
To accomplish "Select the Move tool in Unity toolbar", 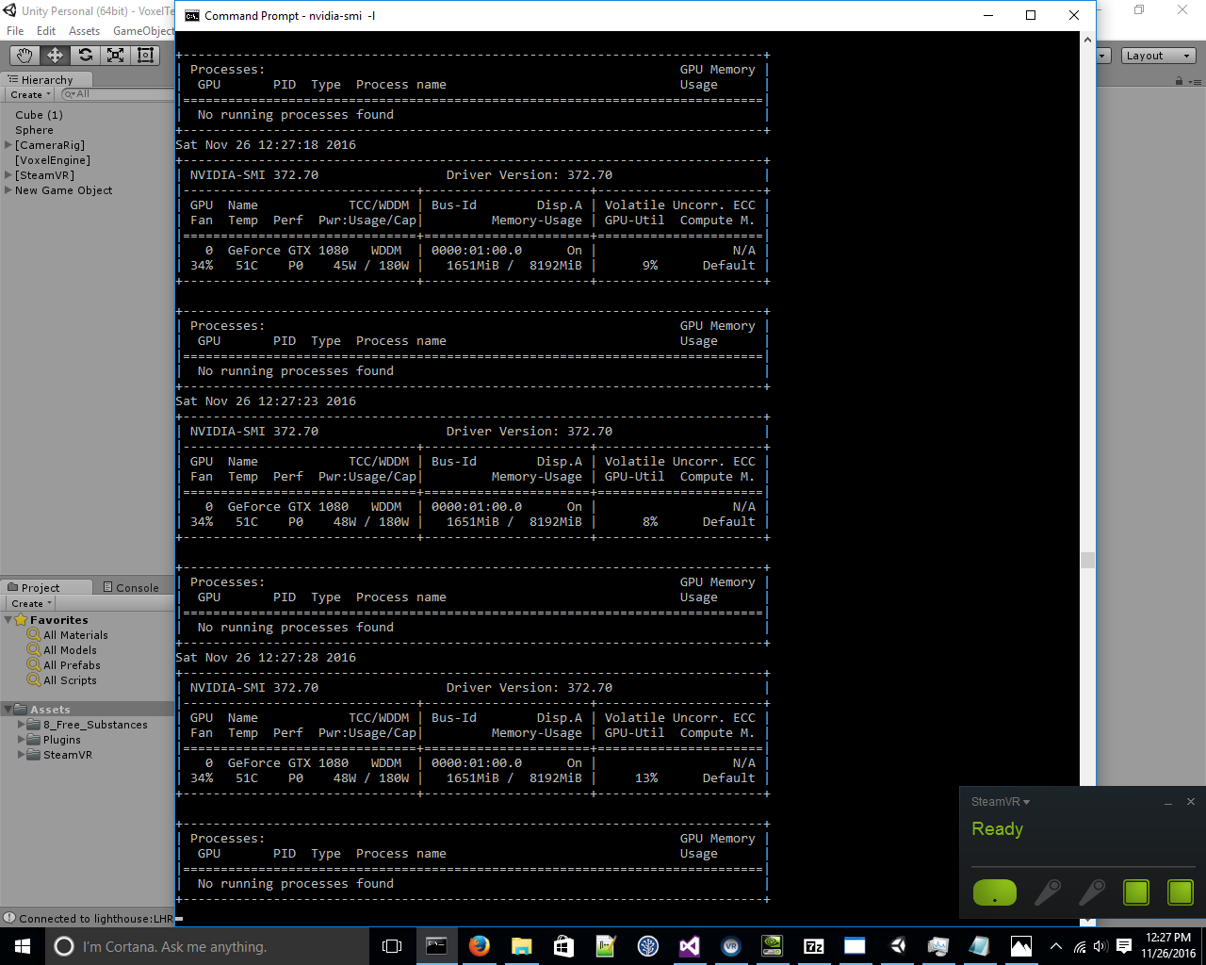I will click(55, 56).
